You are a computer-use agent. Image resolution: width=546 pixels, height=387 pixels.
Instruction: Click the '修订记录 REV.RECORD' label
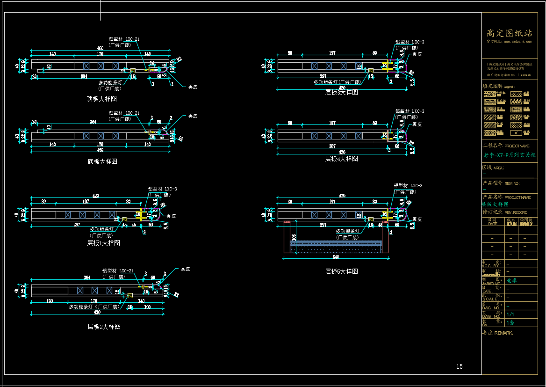point(506,212)
